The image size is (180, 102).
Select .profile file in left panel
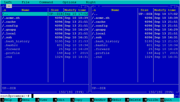(x=45, y=53)
